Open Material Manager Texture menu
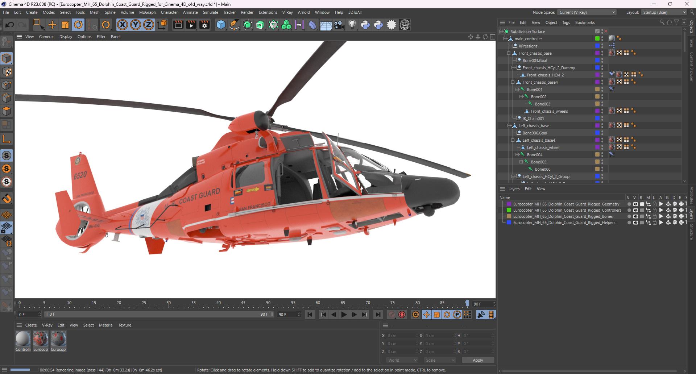 tap(125, 325)
